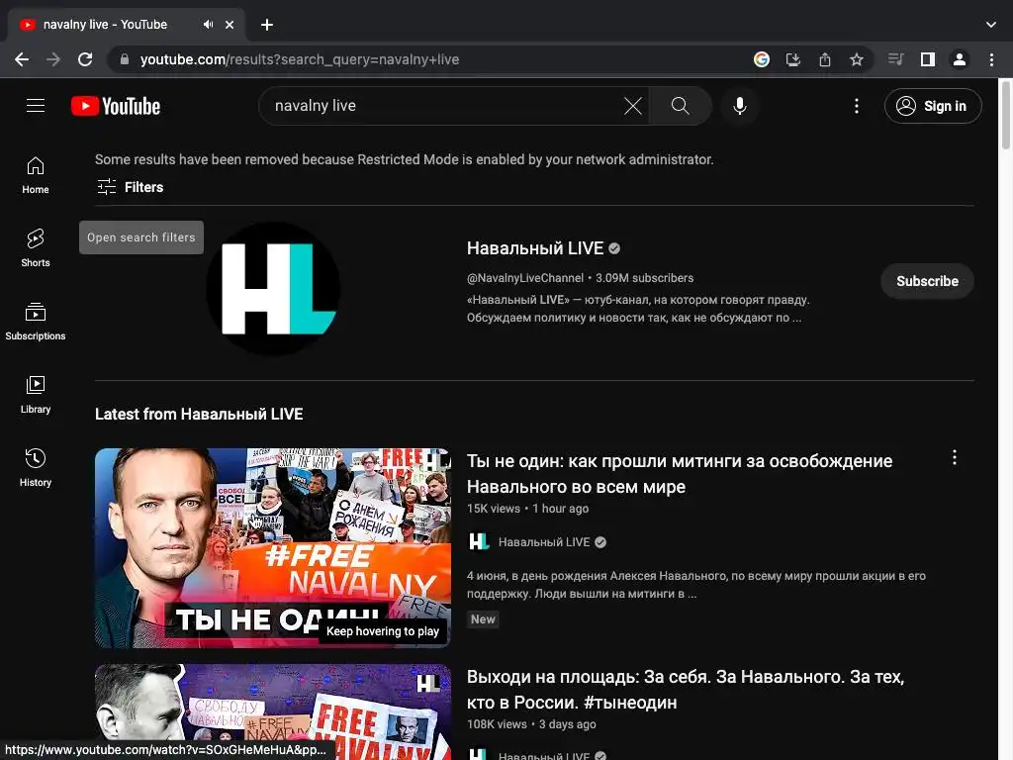Open the search Filters panel
The height and width of the screenshot is (760, 1013).
(x=130, y=187)
